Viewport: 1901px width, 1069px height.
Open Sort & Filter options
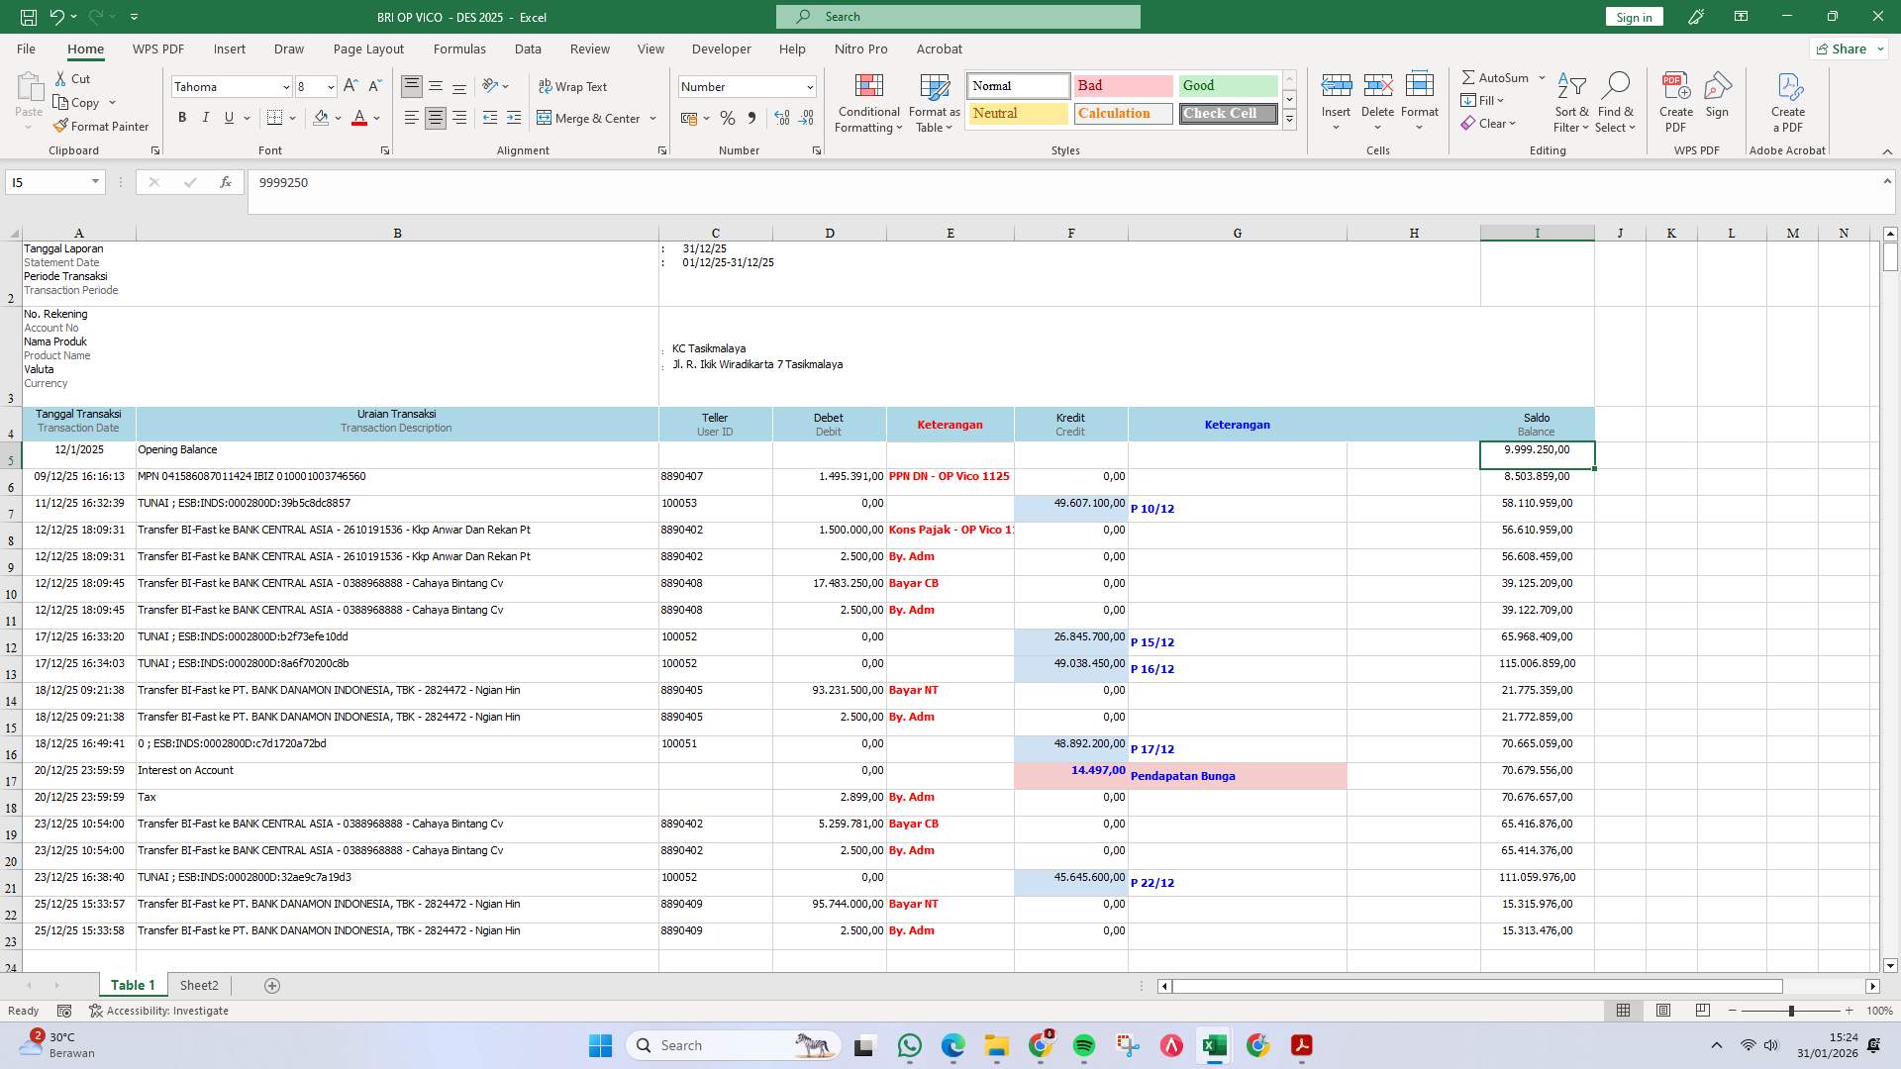(1571, 102)
